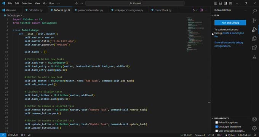
Task: Enable Raised Exceptions breakpoint
Action: [217, 123]
